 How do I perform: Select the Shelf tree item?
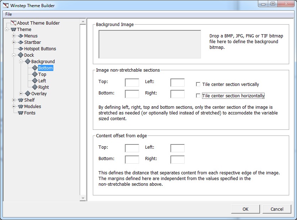(x=30, y=100)
